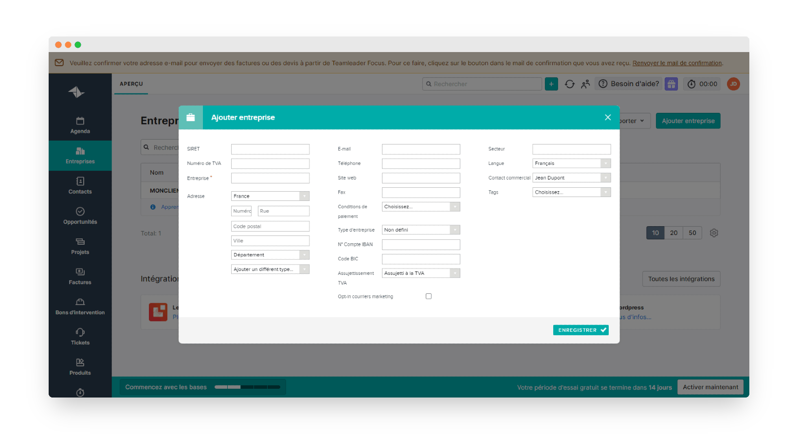798x434 pixels.
Task: Open the Langue Français dropdown
Action: (571, 163)
